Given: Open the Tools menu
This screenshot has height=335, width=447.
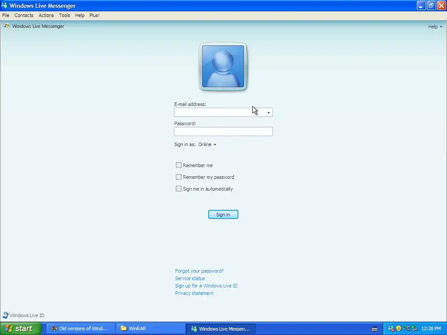Looking at the screenshot, I should [x=65, y=15].
